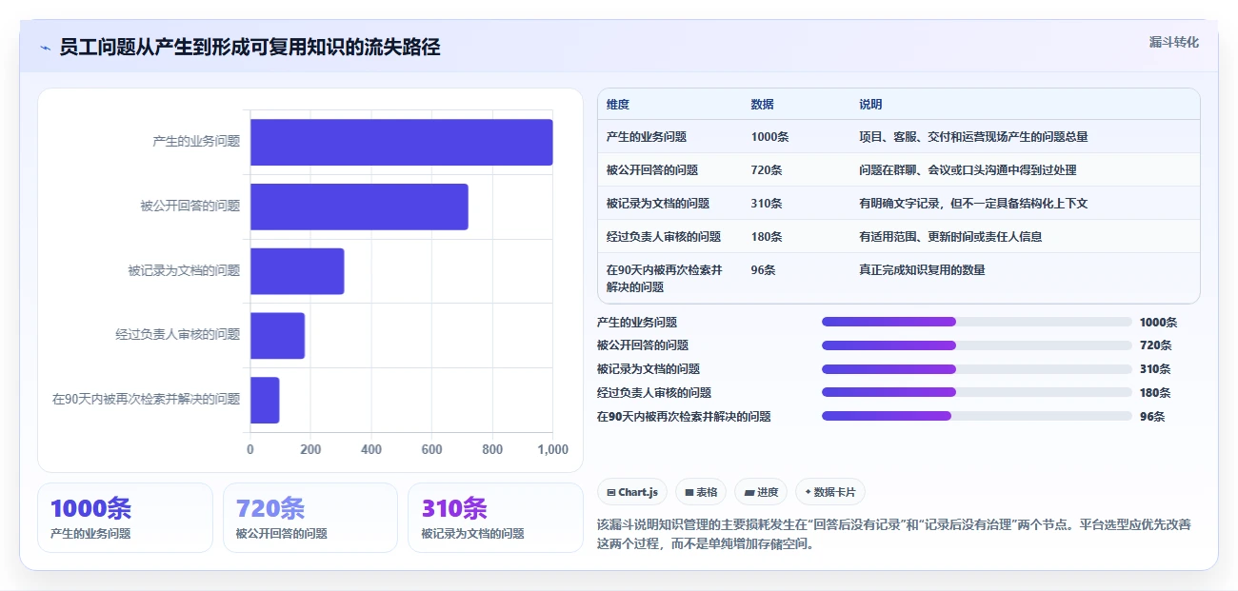Click the 被记录为文档的问题 chart bar
Screen dimensions: 1238x591
click(x=297, y=271)
